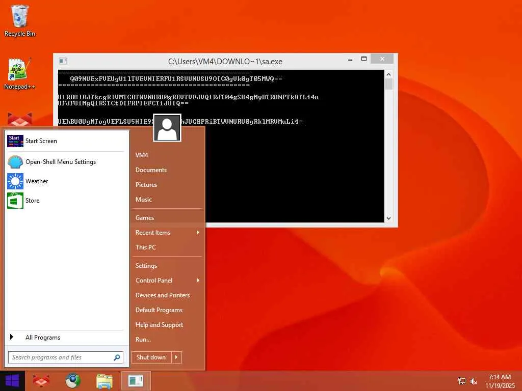
Task: Click the sa.exe console taskbar button
Action: coord(136,381)
